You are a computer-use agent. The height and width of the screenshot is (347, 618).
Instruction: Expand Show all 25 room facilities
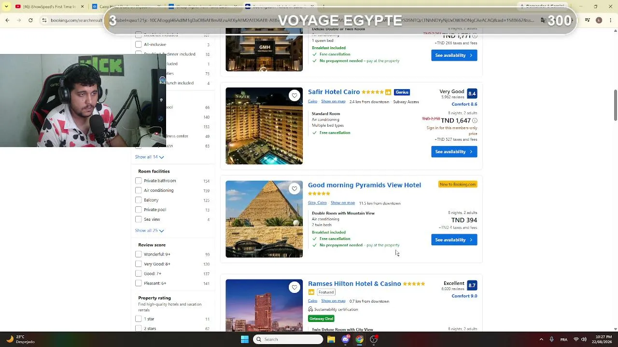[x=149, y=230]
